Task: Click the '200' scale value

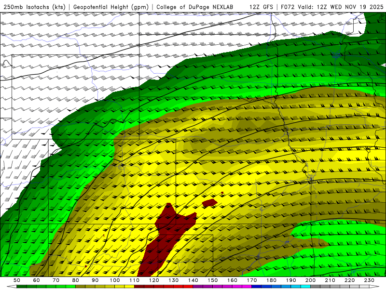Action: pos(311,280)
